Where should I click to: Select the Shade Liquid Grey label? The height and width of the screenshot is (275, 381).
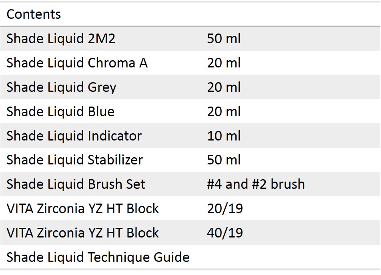[61, 87]
